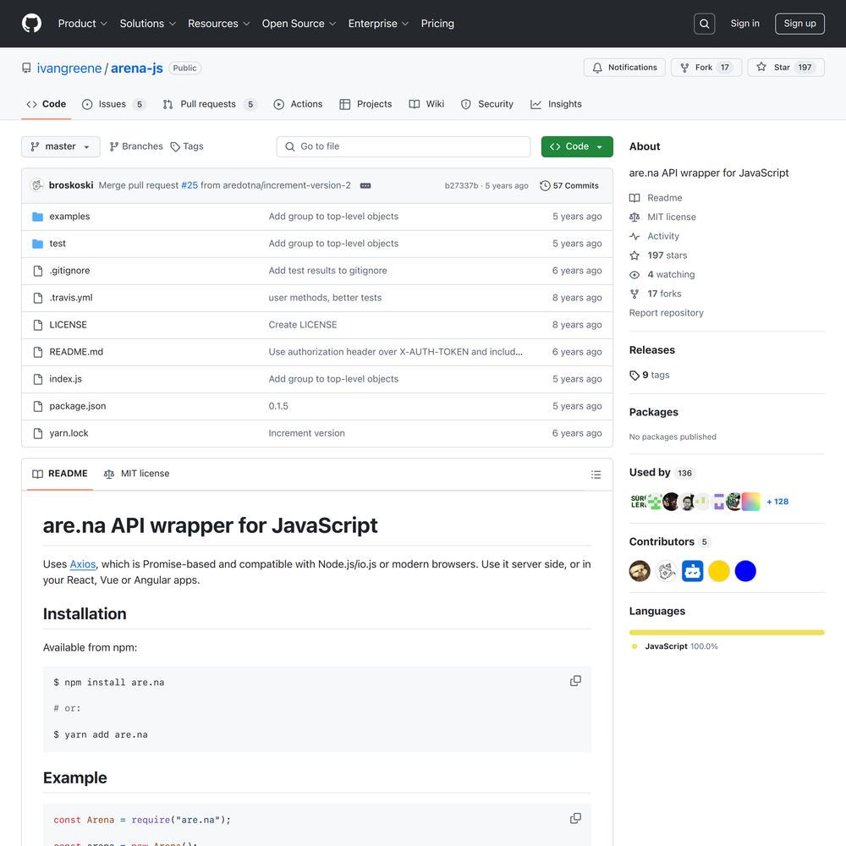Click the Go to file search field
Viewport: 846px width, 846px height.
pos(404,146)
